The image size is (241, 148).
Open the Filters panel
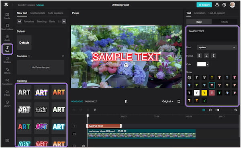(x=7, y=93)
